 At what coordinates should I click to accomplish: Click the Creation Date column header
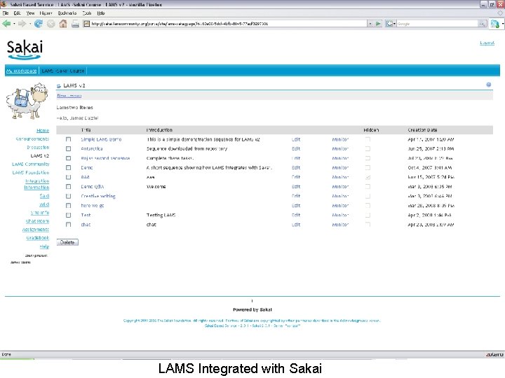(422, 130)
